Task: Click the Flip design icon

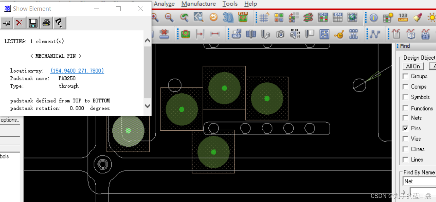Action: [x=243, y=17]
